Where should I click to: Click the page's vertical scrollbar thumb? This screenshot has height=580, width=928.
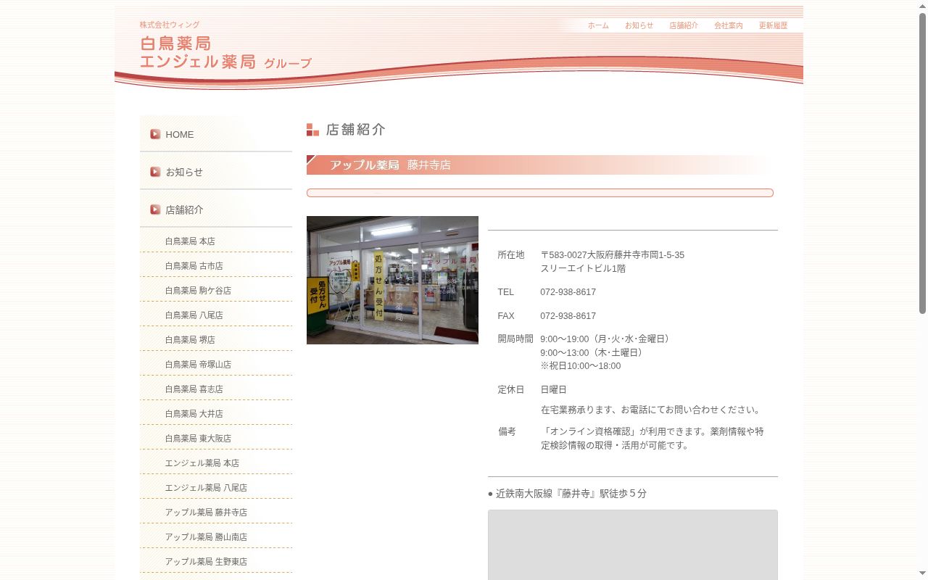923,163
